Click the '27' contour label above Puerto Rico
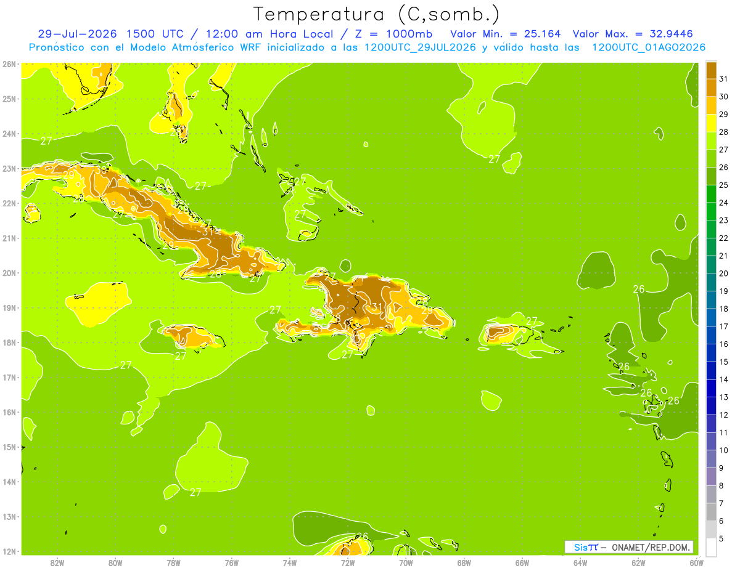740x571 pixels. [x=532, y=321]
